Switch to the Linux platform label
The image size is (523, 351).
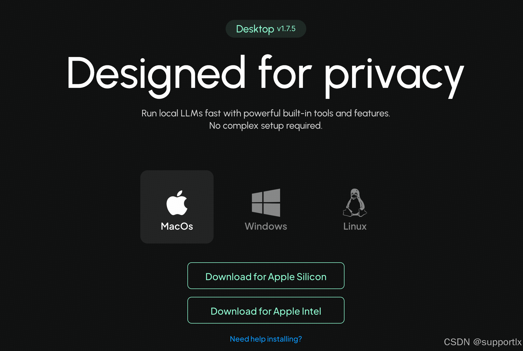[x=355, y=226]
